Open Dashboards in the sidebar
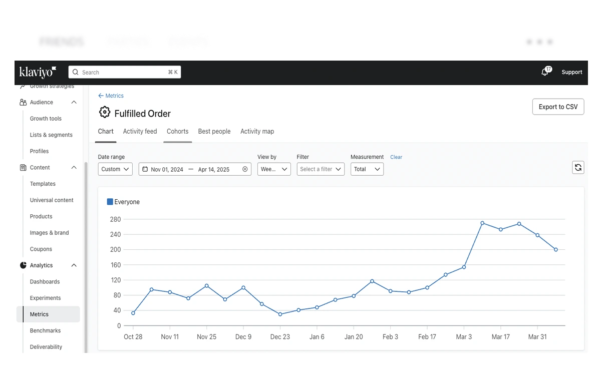Viewport: 601px width, 388px height. coord(45,282)
